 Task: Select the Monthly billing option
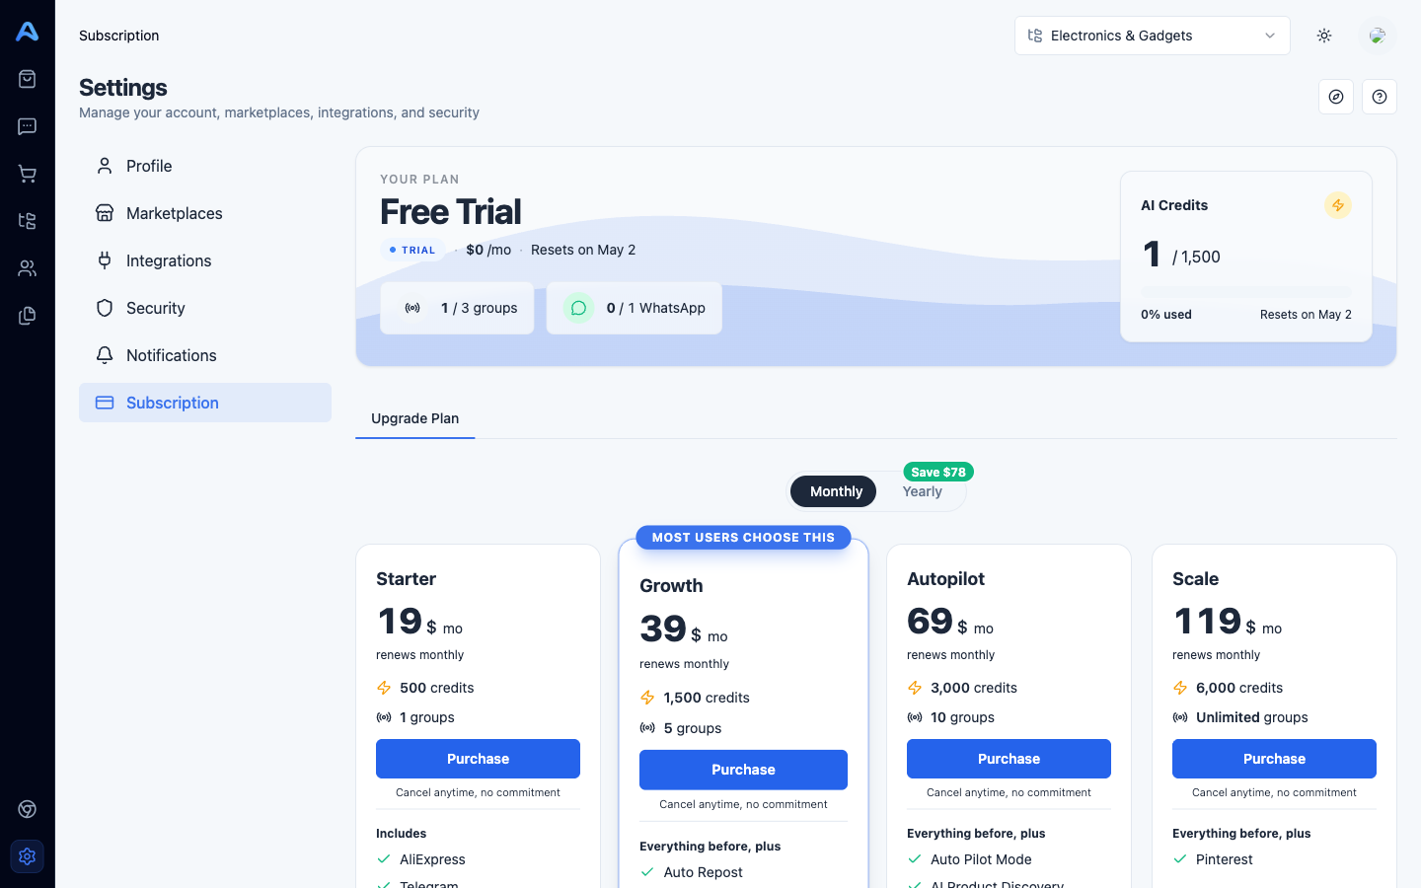tap(833, 490)
